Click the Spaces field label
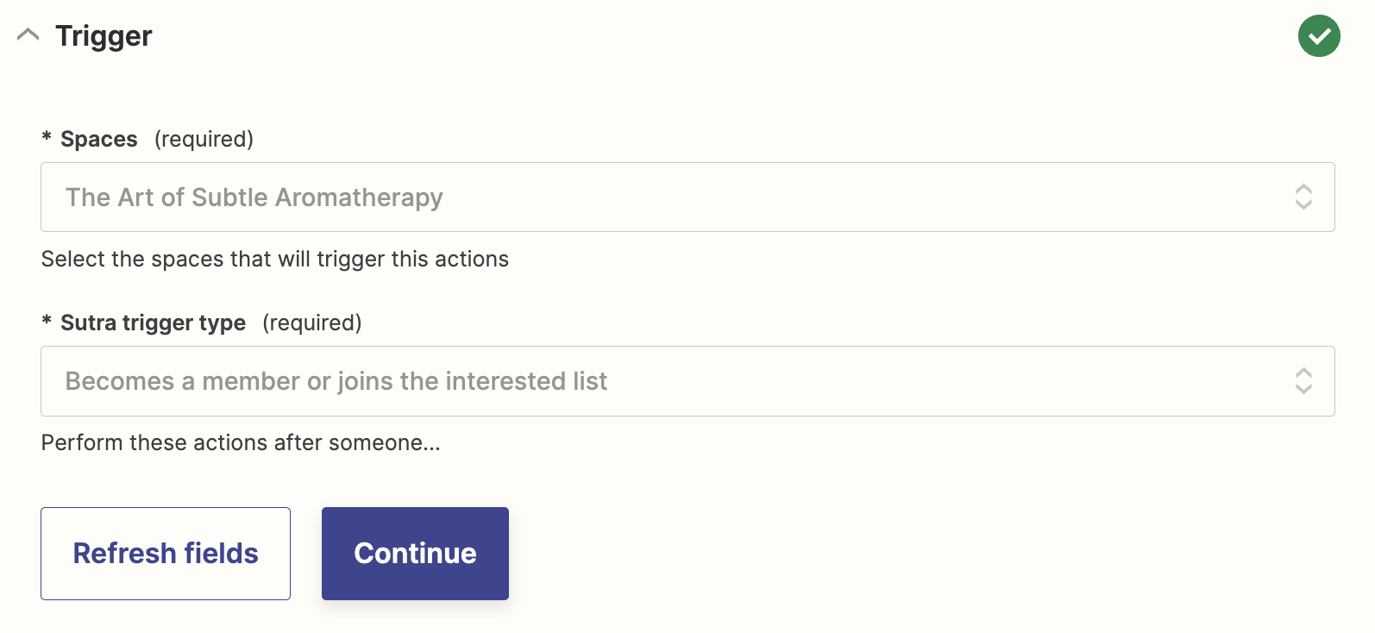The image size is (1375, 633). [x=99, y=139]
